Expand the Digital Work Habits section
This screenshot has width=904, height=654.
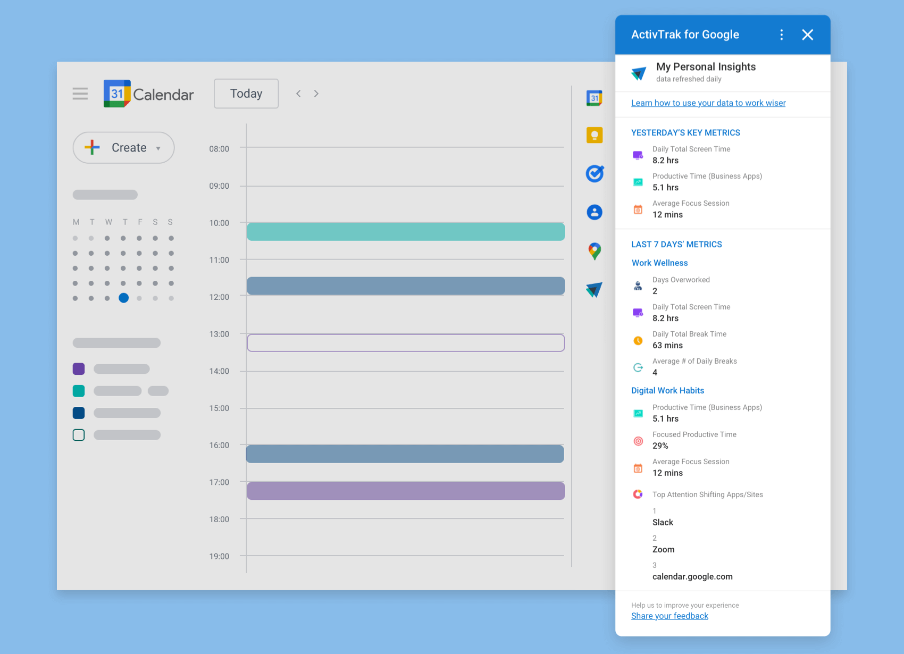coord(667,390)
